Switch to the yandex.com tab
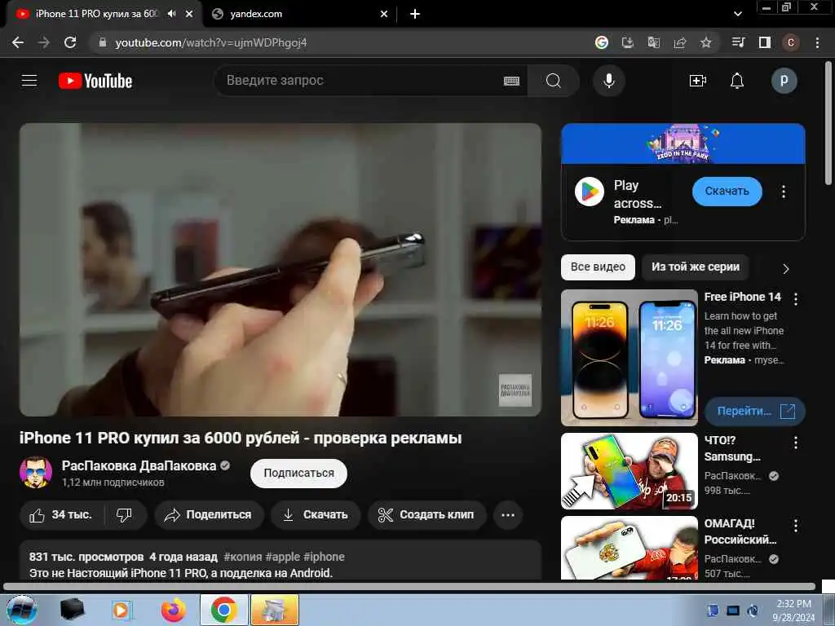Image resolution: width=835 pixels, height=626 pixels. 255,14
